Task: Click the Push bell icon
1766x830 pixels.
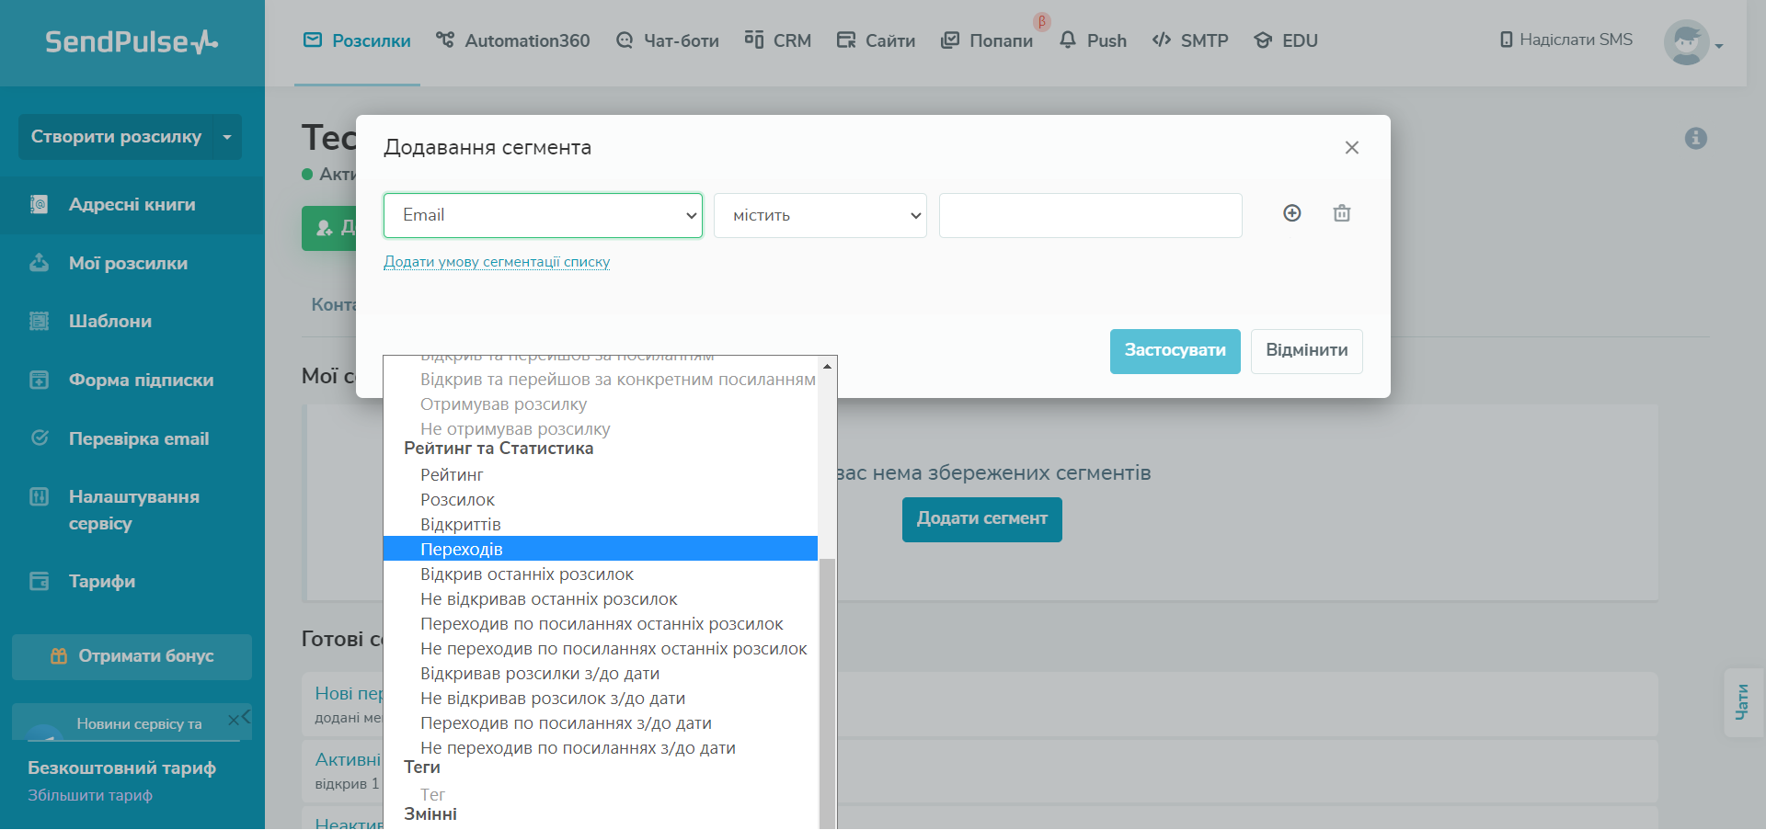Action: pos(1068,40)
